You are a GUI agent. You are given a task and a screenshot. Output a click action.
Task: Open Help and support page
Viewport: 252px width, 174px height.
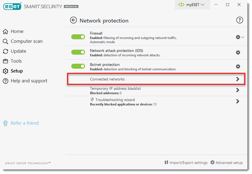pos(29,81)
